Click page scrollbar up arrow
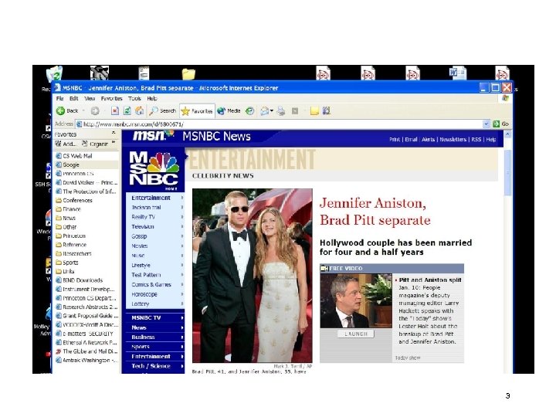 click(x=507, y=134)
